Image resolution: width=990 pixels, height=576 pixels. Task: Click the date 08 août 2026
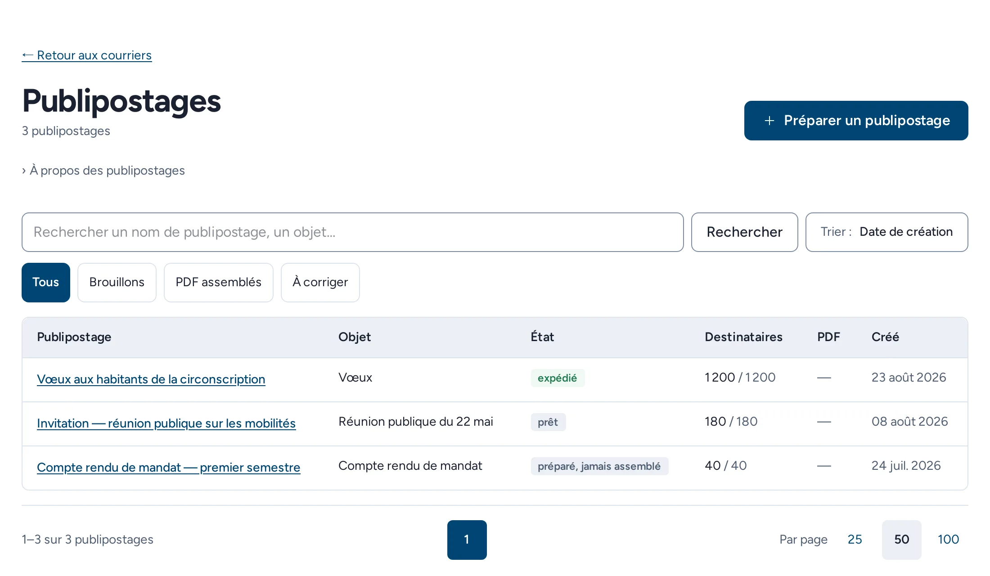click(909, 422)
